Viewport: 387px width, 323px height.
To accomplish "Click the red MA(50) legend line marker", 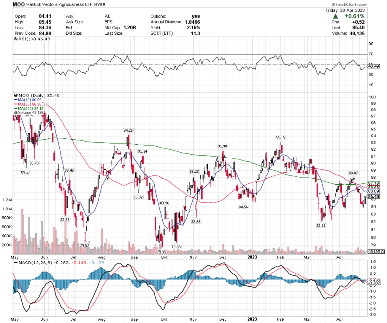I will (15, 104).
